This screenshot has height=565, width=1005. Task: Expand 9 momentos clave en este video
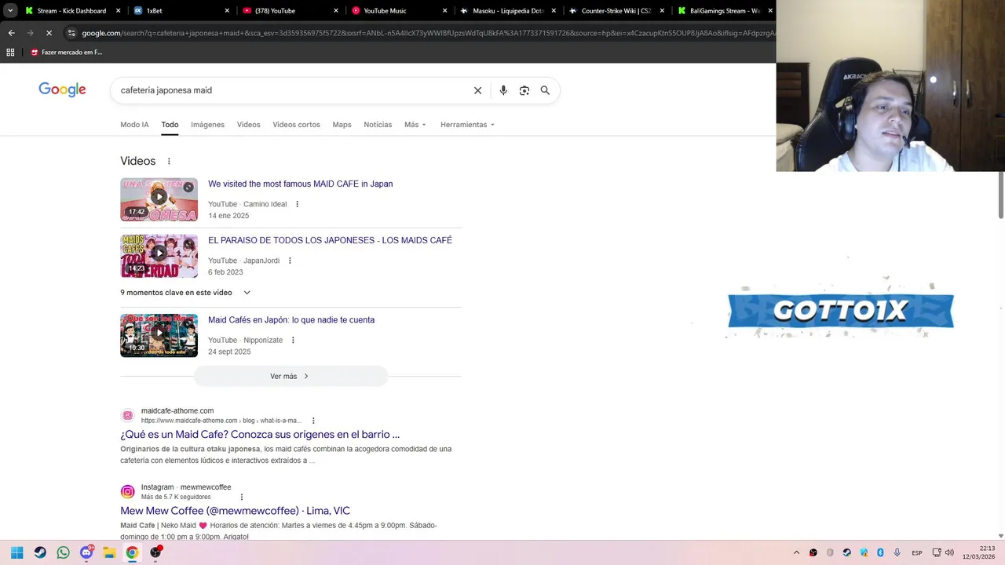click(185, 293)
